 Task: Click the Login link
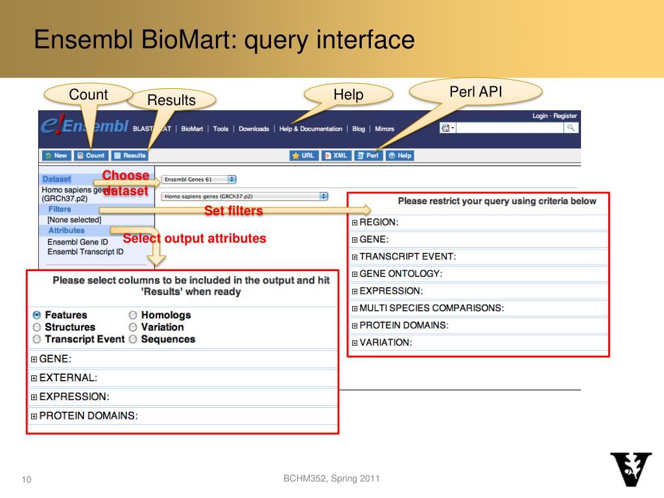pyautogui.click(x=540, y=115)
